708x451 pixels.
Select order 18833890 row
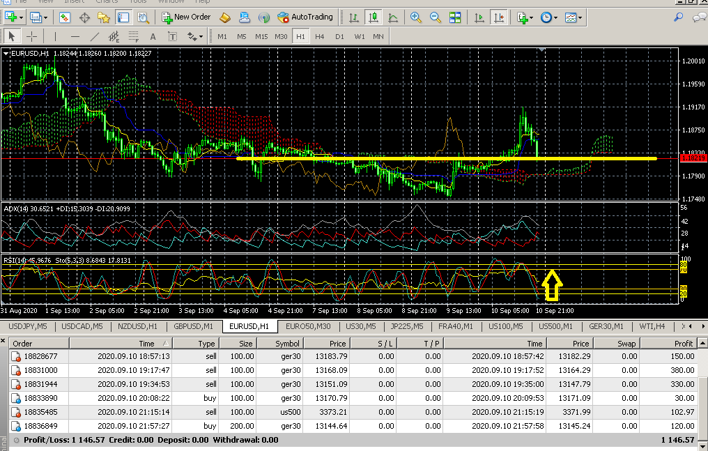[353, 398]
